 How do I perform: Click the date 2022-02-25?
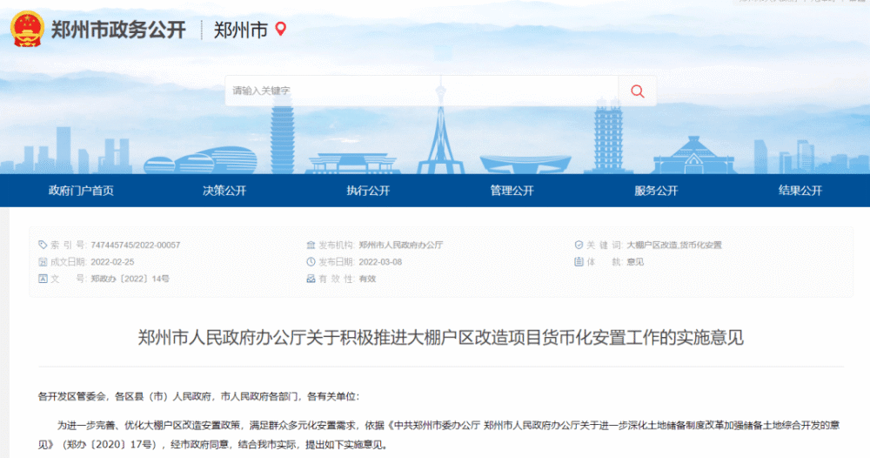pyautogui.click(x=112, y=262)
